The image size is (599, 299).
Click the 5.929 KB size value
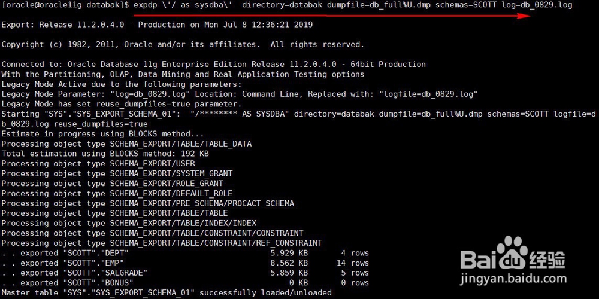pos(289,253)
